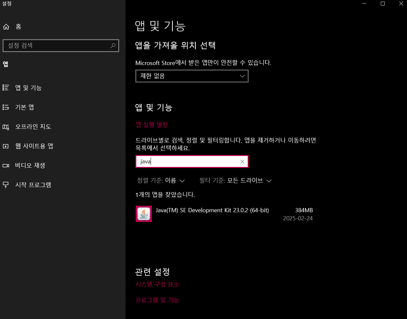Close the 설정 window
The height and width of the screenshot is (319, 407).
(x=401, y=4)
